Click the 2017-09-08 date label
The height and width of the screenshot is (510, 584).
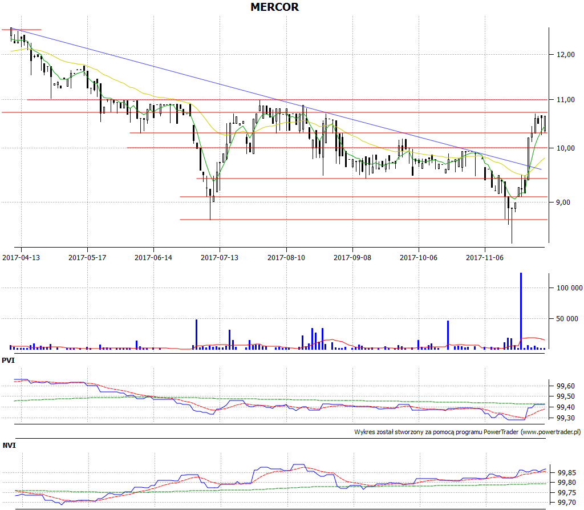tap(352, 257)
